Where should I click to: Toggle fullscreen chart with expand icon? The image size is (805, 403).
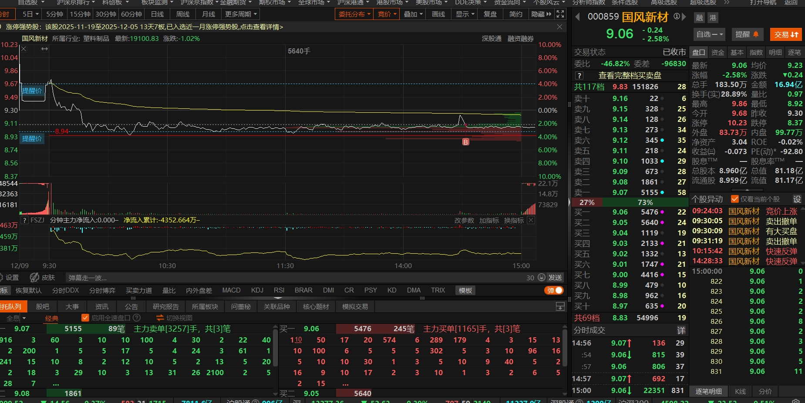[560, 14]
